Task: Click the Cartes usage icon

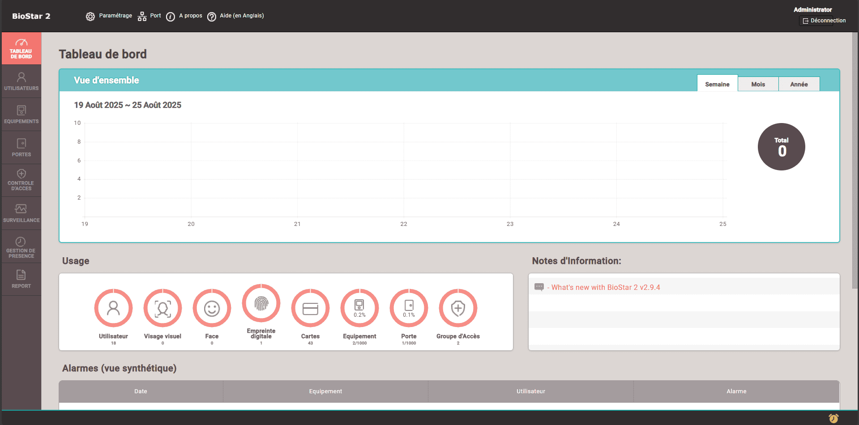Action: tap(310, 308)
